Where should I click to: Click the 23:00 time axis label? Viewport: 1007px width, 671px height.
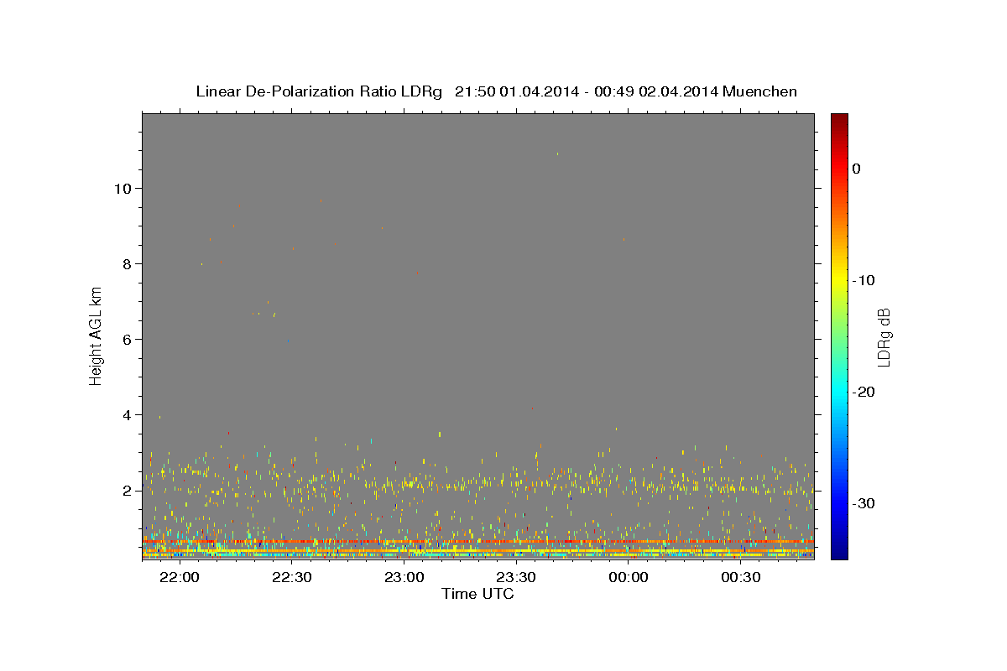tap(404, 578)
